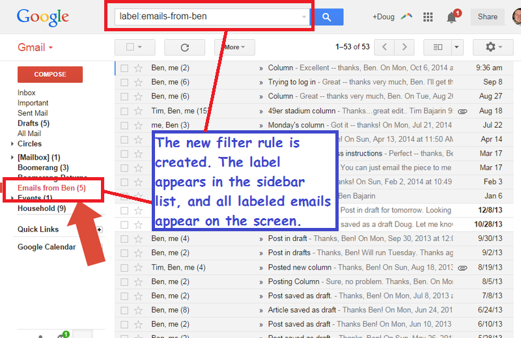The height and width of the screenshot is (338, 521).
Task: Tick the select-all checkbox in toolbar
Action: [130, 47]
